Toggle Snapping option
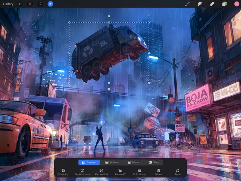241x181 pixels. [63, 172]
